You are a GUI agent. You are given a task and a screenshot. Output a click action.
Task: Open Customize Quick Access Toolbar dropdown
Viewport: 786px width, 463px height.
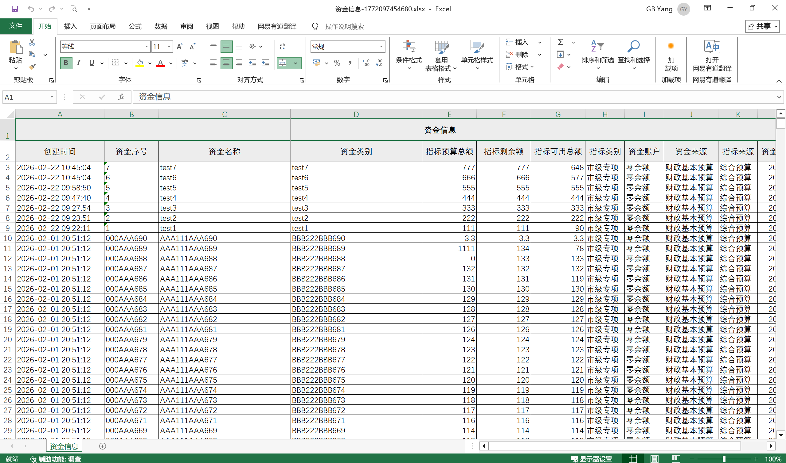(x=89, y=9)
